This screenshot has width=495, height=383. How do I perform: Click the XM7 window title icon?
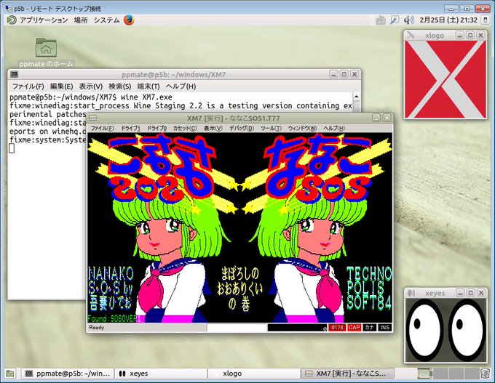pyautogui.click(x=92, y=118)
